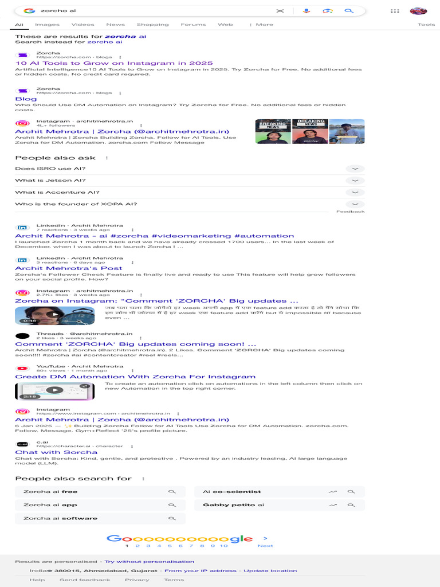Click magnifier icon for Zorcha ai free
The width and height of the screenshot is (440, 587).
172,492
